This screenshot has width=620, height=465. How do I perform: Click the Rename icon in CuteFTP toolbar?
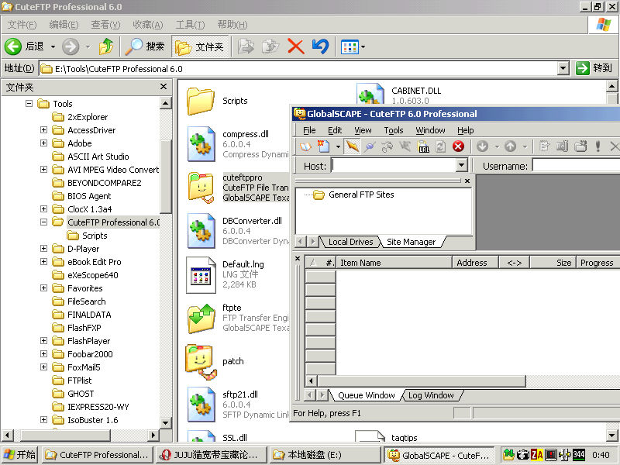click(562, 146)
